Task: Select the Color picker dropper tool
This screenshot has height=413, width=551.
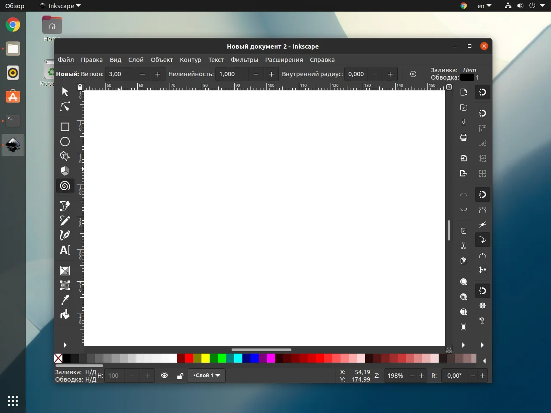Action: coord(65,300)
